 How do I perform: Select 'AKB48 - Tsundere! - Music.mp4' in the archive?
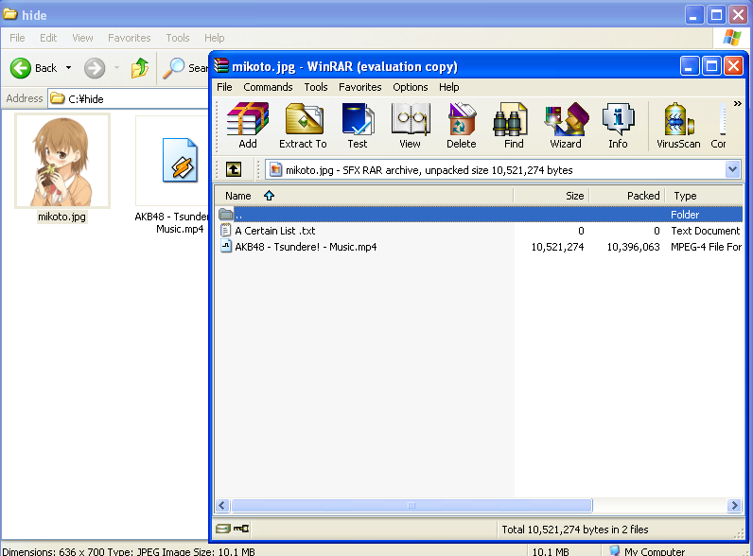[306, 247]
